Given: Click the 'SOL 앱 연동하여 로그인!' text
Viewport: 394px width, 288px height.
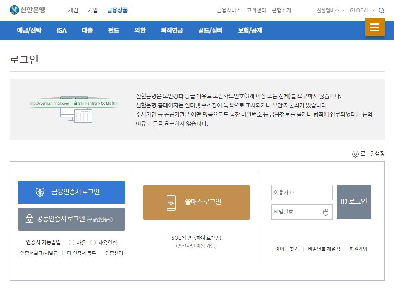Looking at the screenshot, I should (196, 238).
